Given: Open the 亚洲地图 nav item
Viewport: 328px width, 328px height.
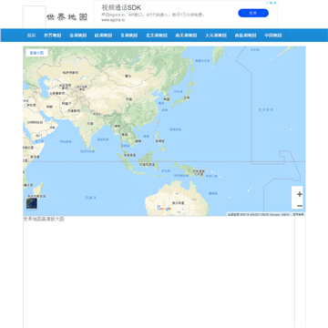Looking at the screenshot, I should coord(78,36).
